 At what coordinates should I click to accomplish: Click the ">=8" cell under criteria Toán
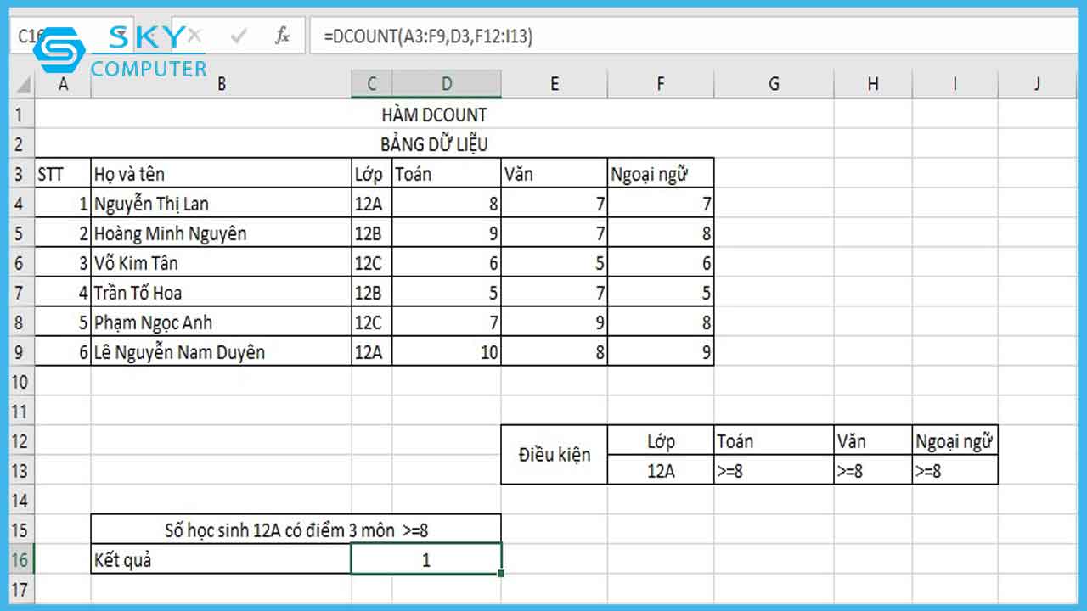click(x=774, y=470)
